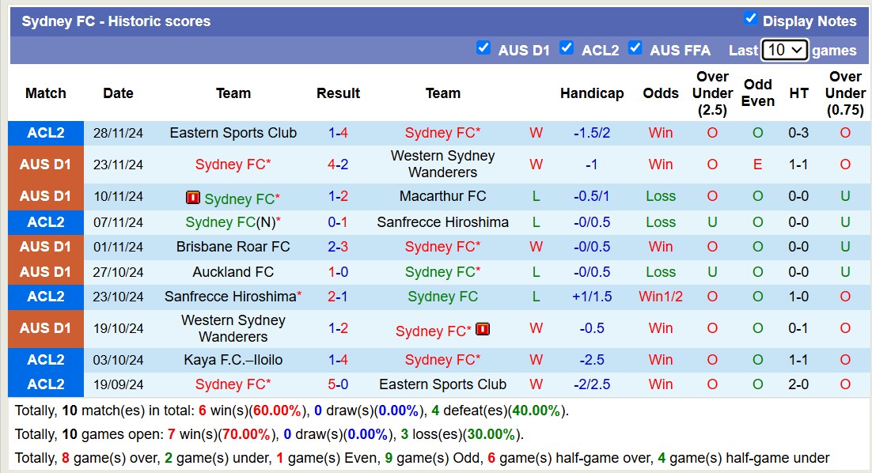Click the ACL2 badge on the Sanfrecce Hiroshima row
This screenshot has height=473, width=872.
tap(45, 297)
